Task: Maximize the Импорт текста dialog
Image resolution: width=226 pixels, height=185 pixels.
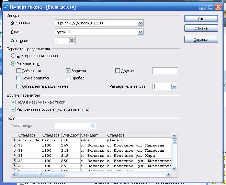Action: click(210, 7)
